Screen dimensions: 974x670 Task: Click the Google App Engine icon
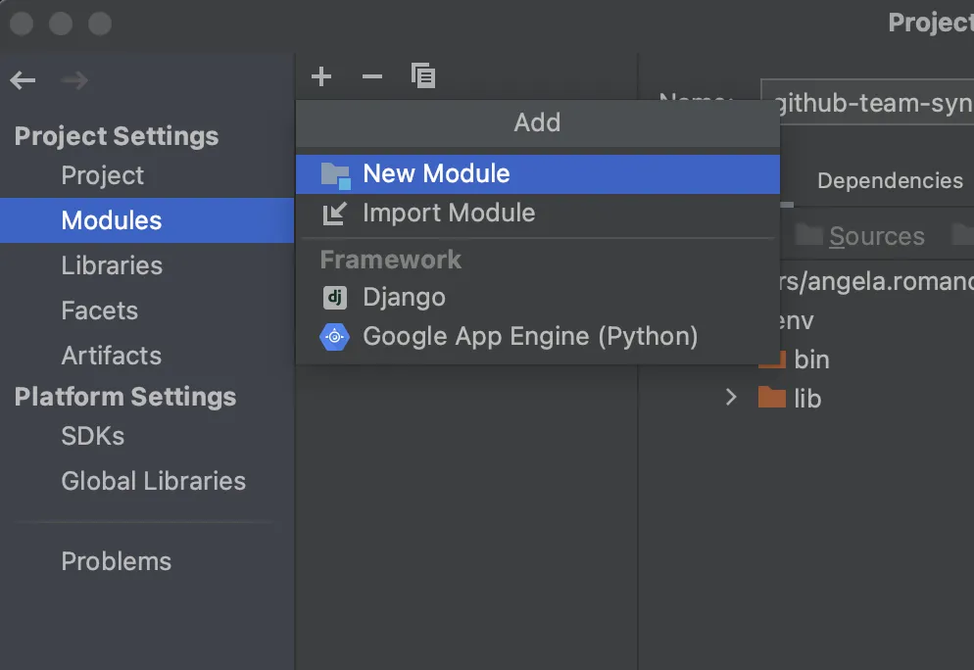tap(334, 337)
